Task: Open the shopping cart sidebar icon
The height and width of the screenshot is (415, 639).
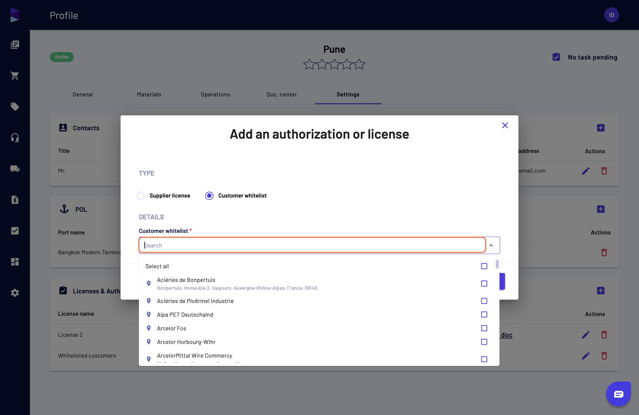Action: (15, 76)
